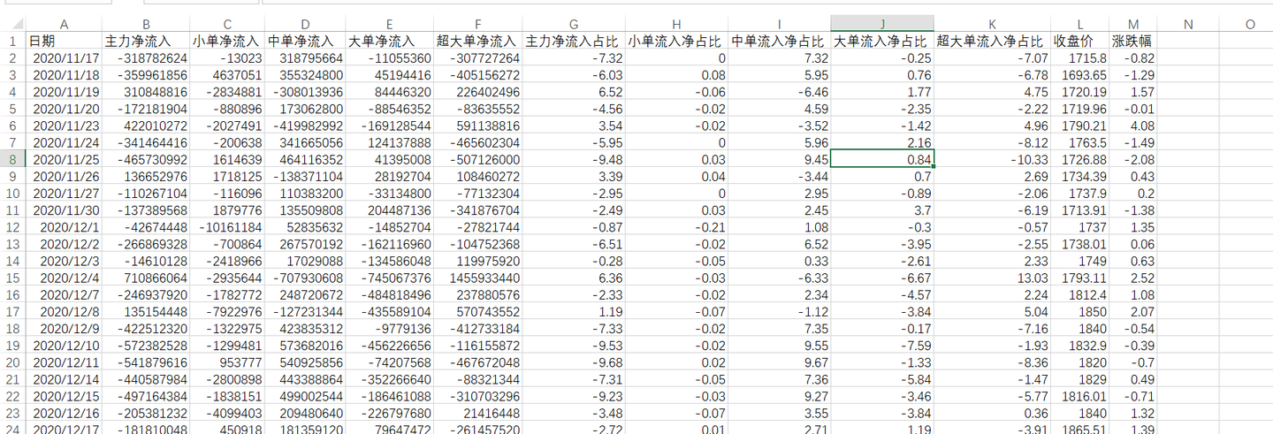Screen dimensions: 1273x434
Task: Click date cell 2020/12/1
Action: pos(65,226)
